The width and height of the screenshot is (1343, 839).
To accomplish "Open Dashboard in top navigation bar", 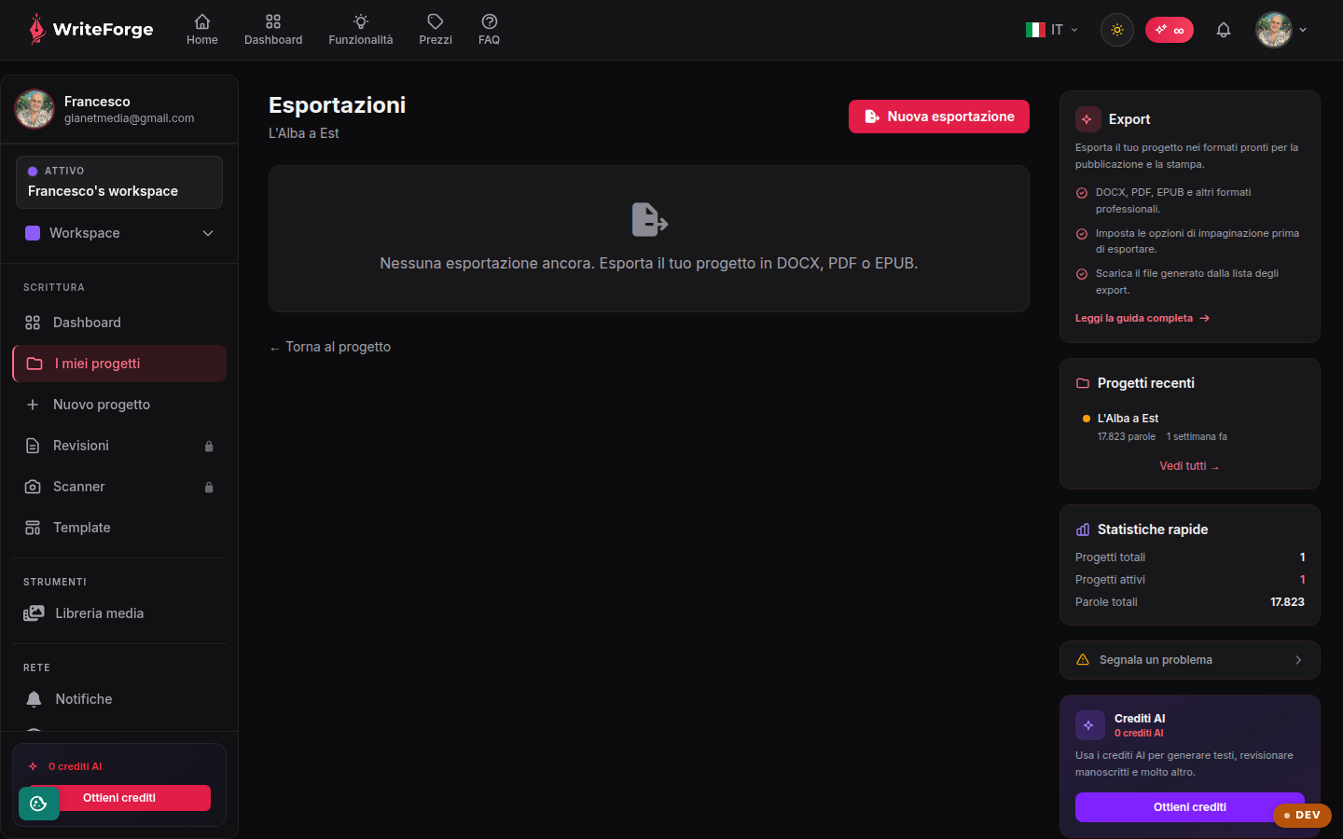I will tap(273, 30).
